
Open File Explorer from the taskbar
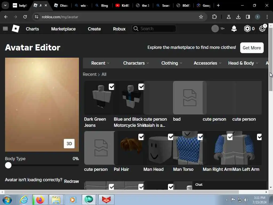pyautogui.click(x=56, y=200)
